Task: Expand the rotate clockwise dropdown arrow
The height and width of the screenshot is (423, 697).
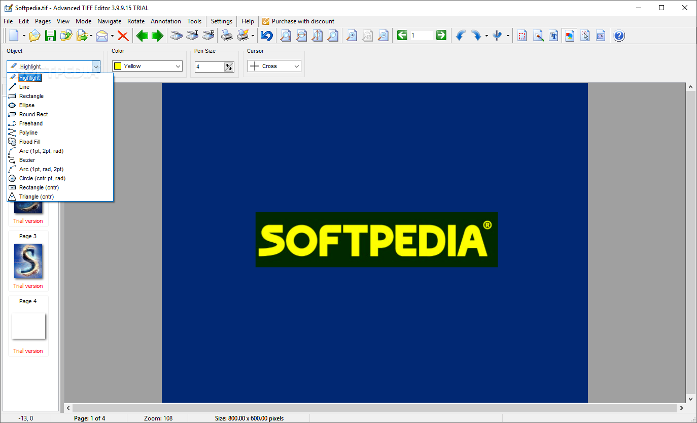Action: (486, 36)
